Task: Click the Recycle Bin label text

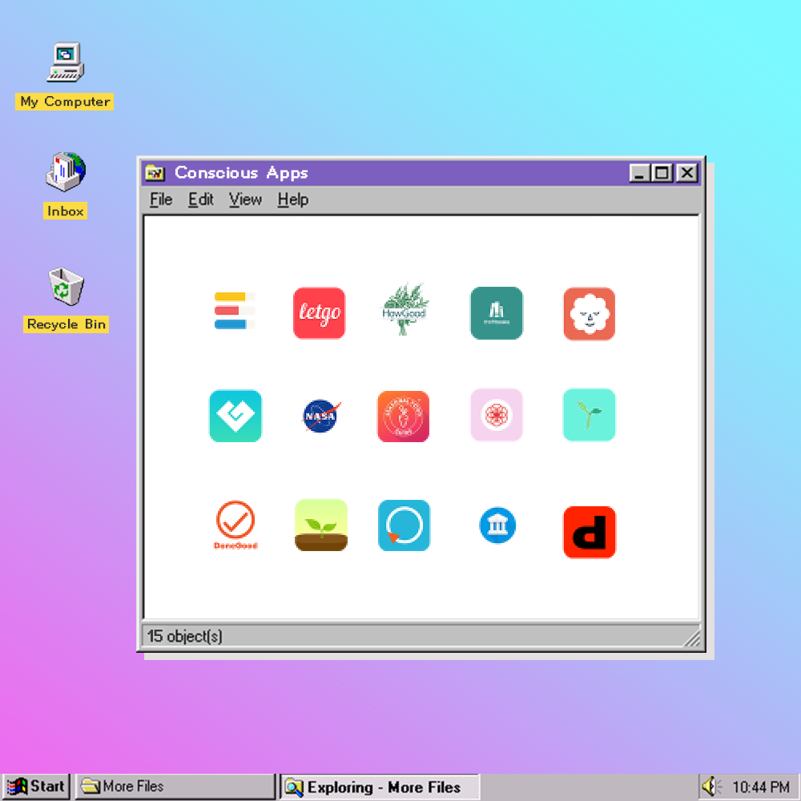Action: click(66, 324)
